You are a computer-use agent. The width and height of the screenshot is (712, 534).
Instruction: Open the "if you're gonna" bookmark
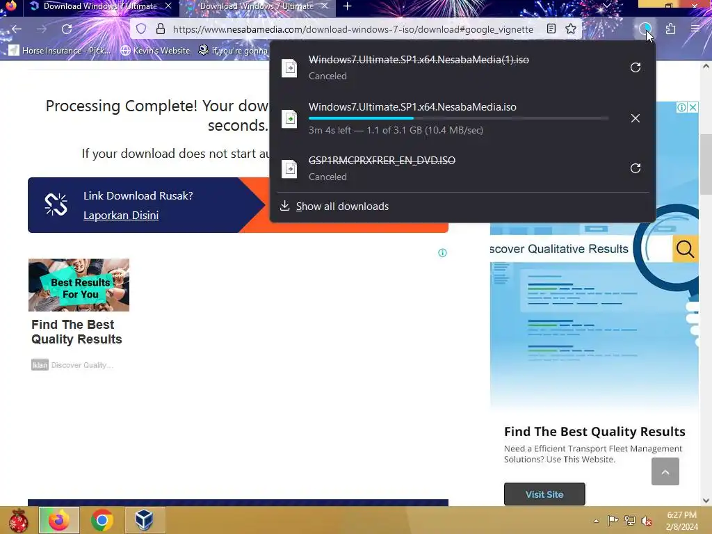(234, 50)
